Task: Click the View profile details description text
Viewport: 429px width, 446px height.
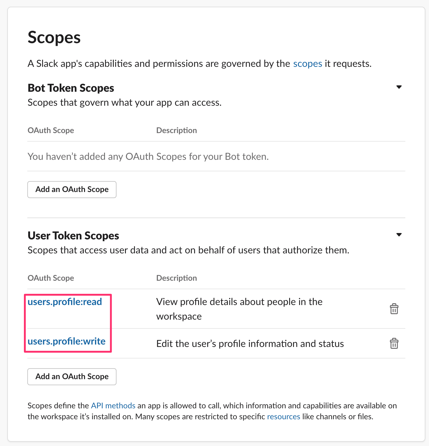Action: pyautogui.click(x=239, y=309)
